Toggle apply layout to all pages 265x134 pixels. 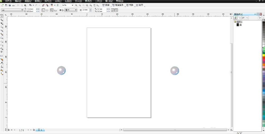point(52,10)
